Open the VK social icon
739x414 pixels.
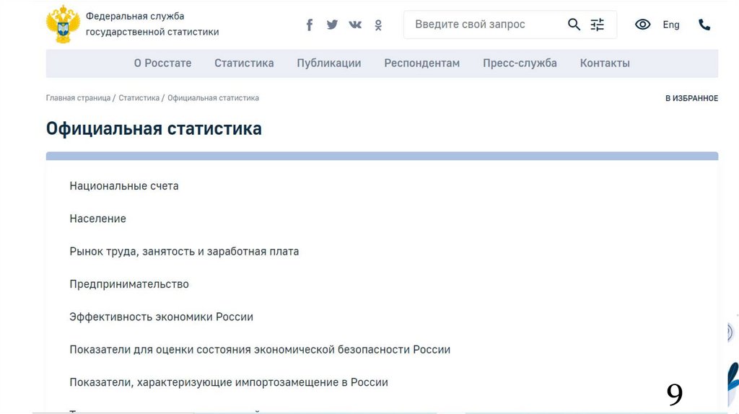coord(355,25)
